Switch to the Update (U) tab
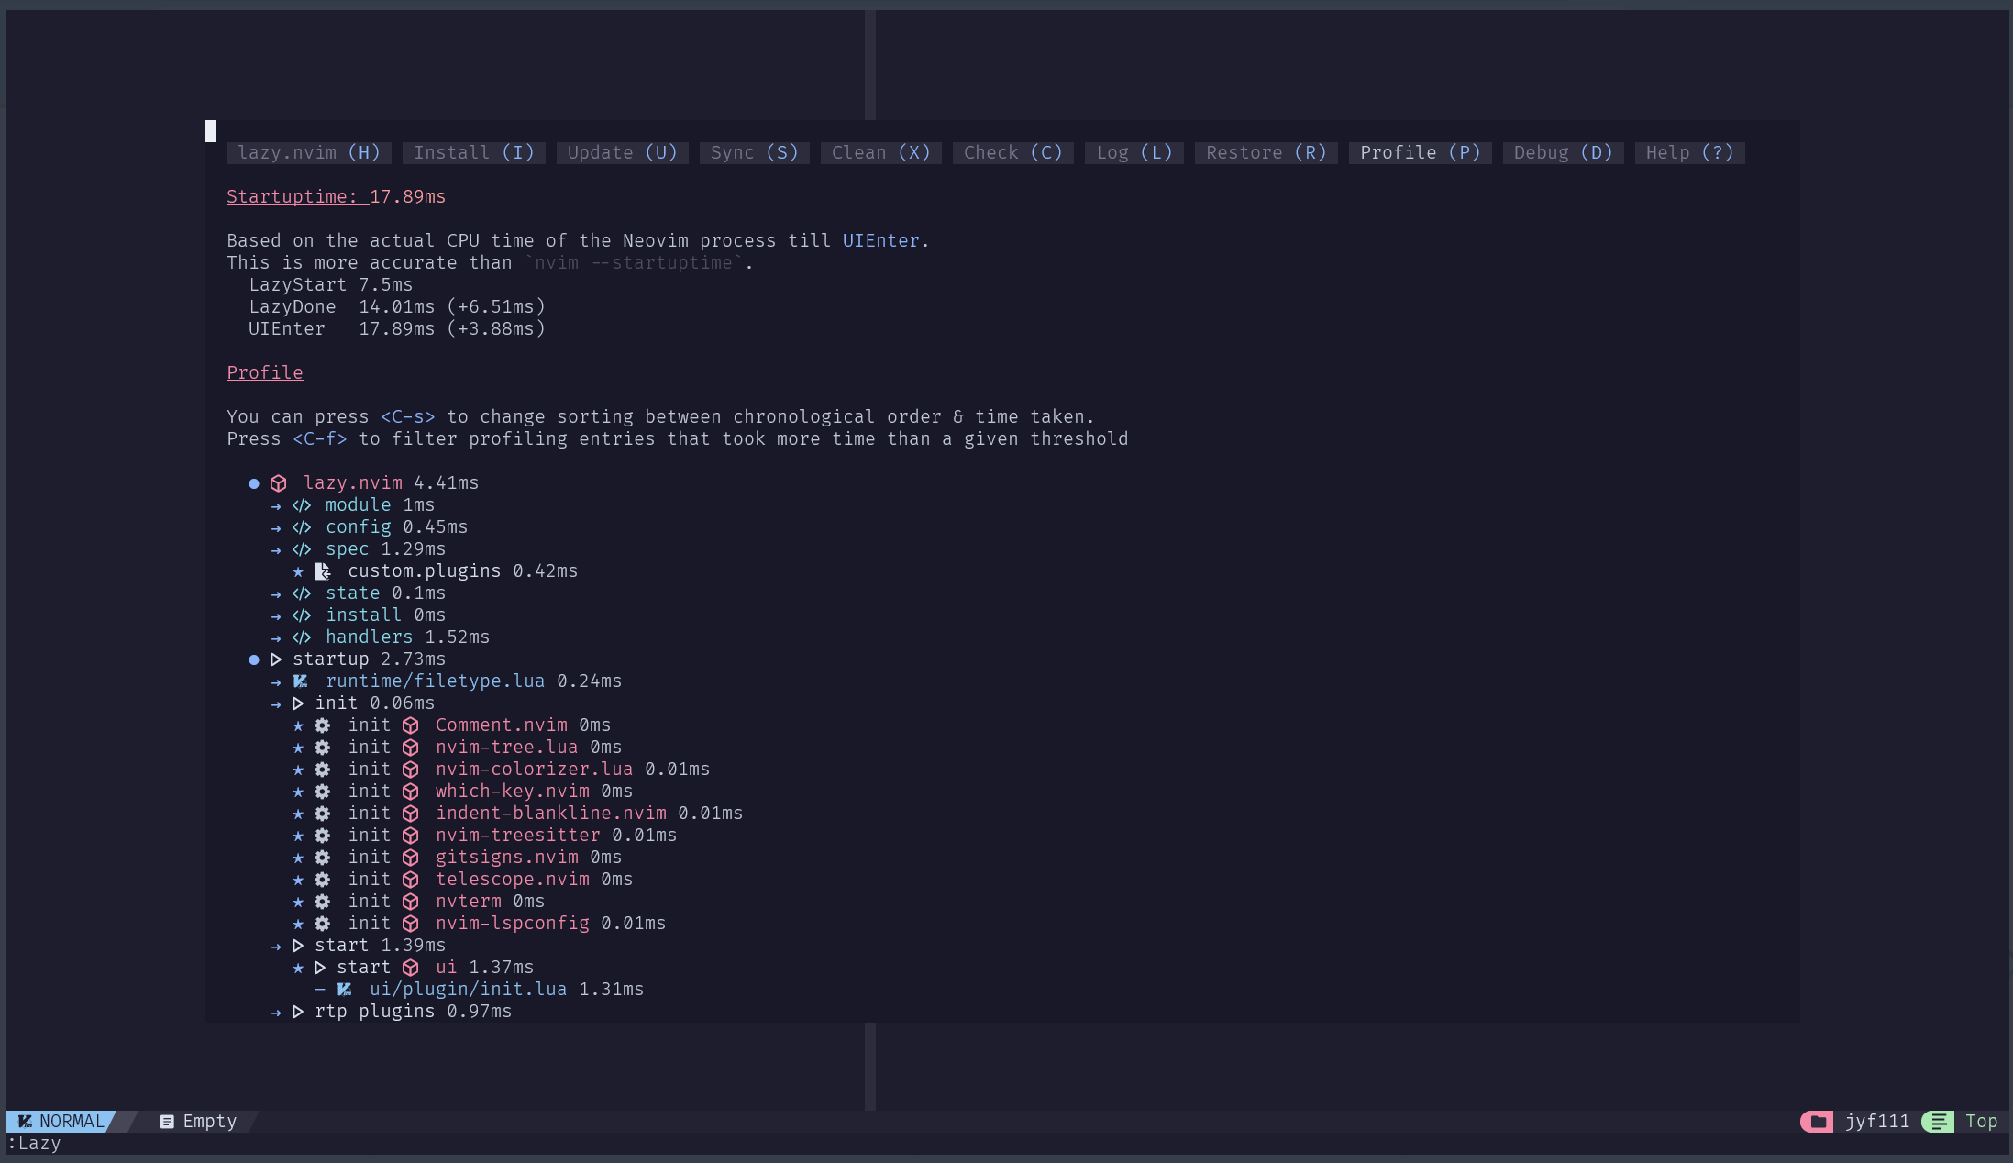Image resolution: width=2013 pixels, height=1163 pixels. (622, 153)
